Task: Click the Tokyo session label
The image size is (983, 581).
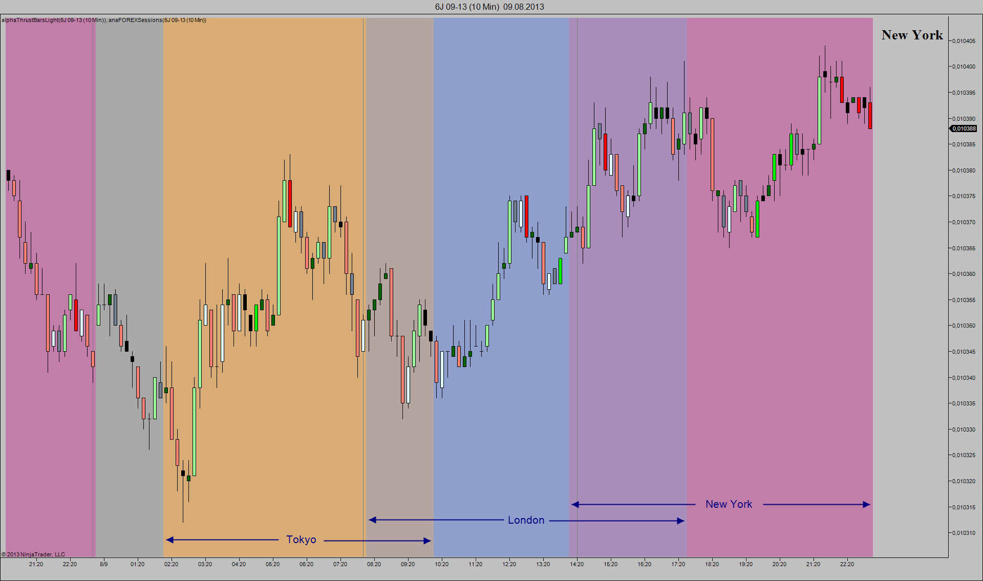Action: click(x=301, y=540)
